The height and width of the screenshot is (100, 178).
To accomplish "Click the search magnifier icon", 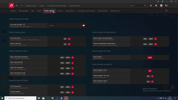I will point(145,6).
